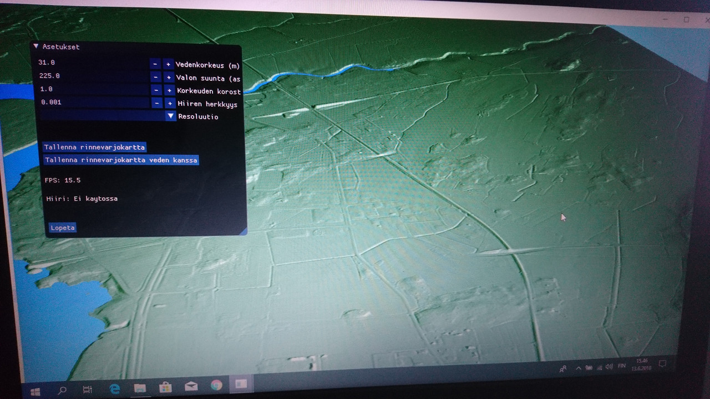Click the Valon suunta value field 225.0
This screenshot has width=710, height=399.
click(x=93, y=76)
